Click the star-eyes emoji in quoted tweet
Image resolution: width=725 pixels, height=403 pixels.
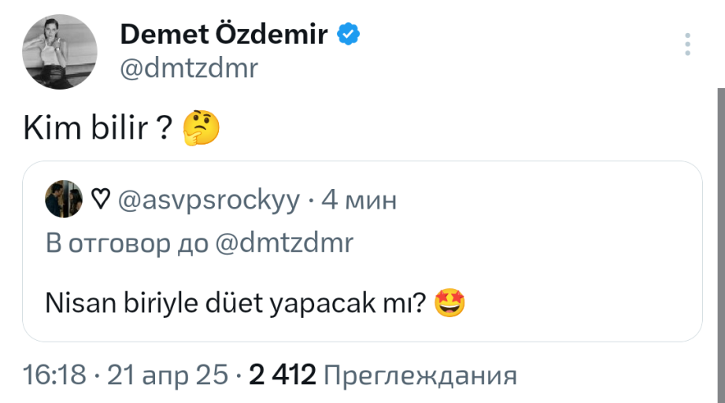449,302
